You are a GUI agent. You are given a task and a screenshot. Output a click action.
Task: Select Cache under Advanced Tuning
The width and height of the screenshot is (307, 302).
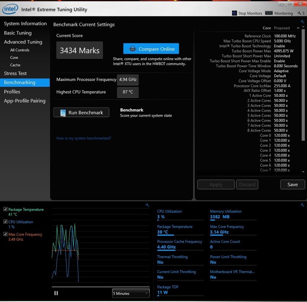tap(15, 65)
